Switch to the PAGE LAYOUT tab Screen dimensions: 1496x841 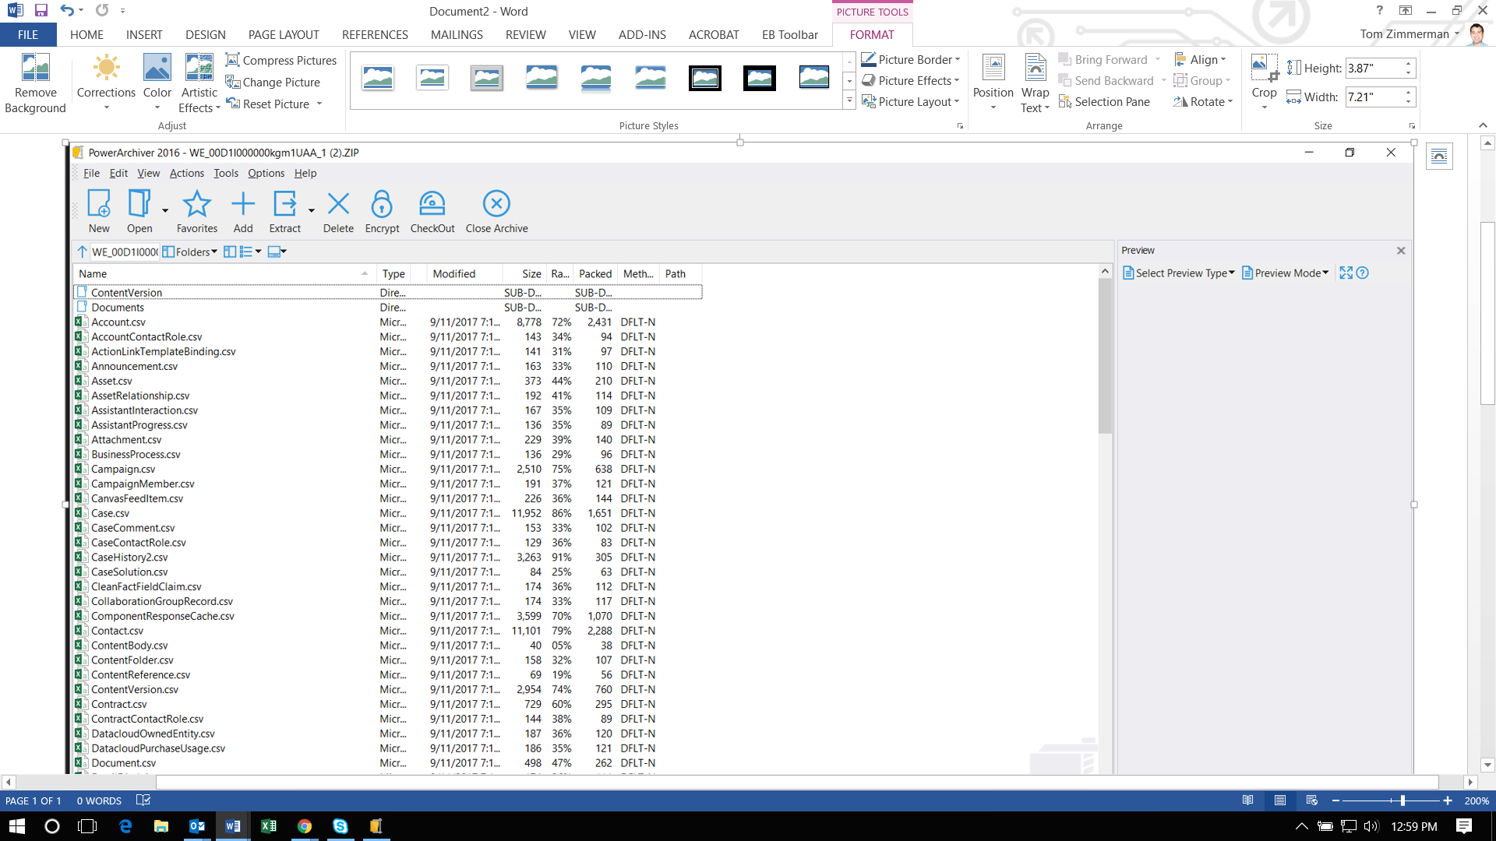284,35
